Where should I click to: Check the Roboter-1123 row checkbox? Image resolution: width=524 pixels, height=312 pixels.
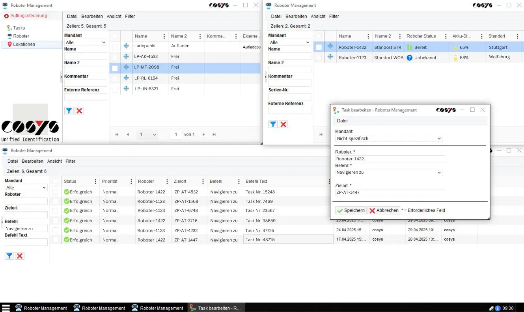pyautogui.click(x=319, y=58)
